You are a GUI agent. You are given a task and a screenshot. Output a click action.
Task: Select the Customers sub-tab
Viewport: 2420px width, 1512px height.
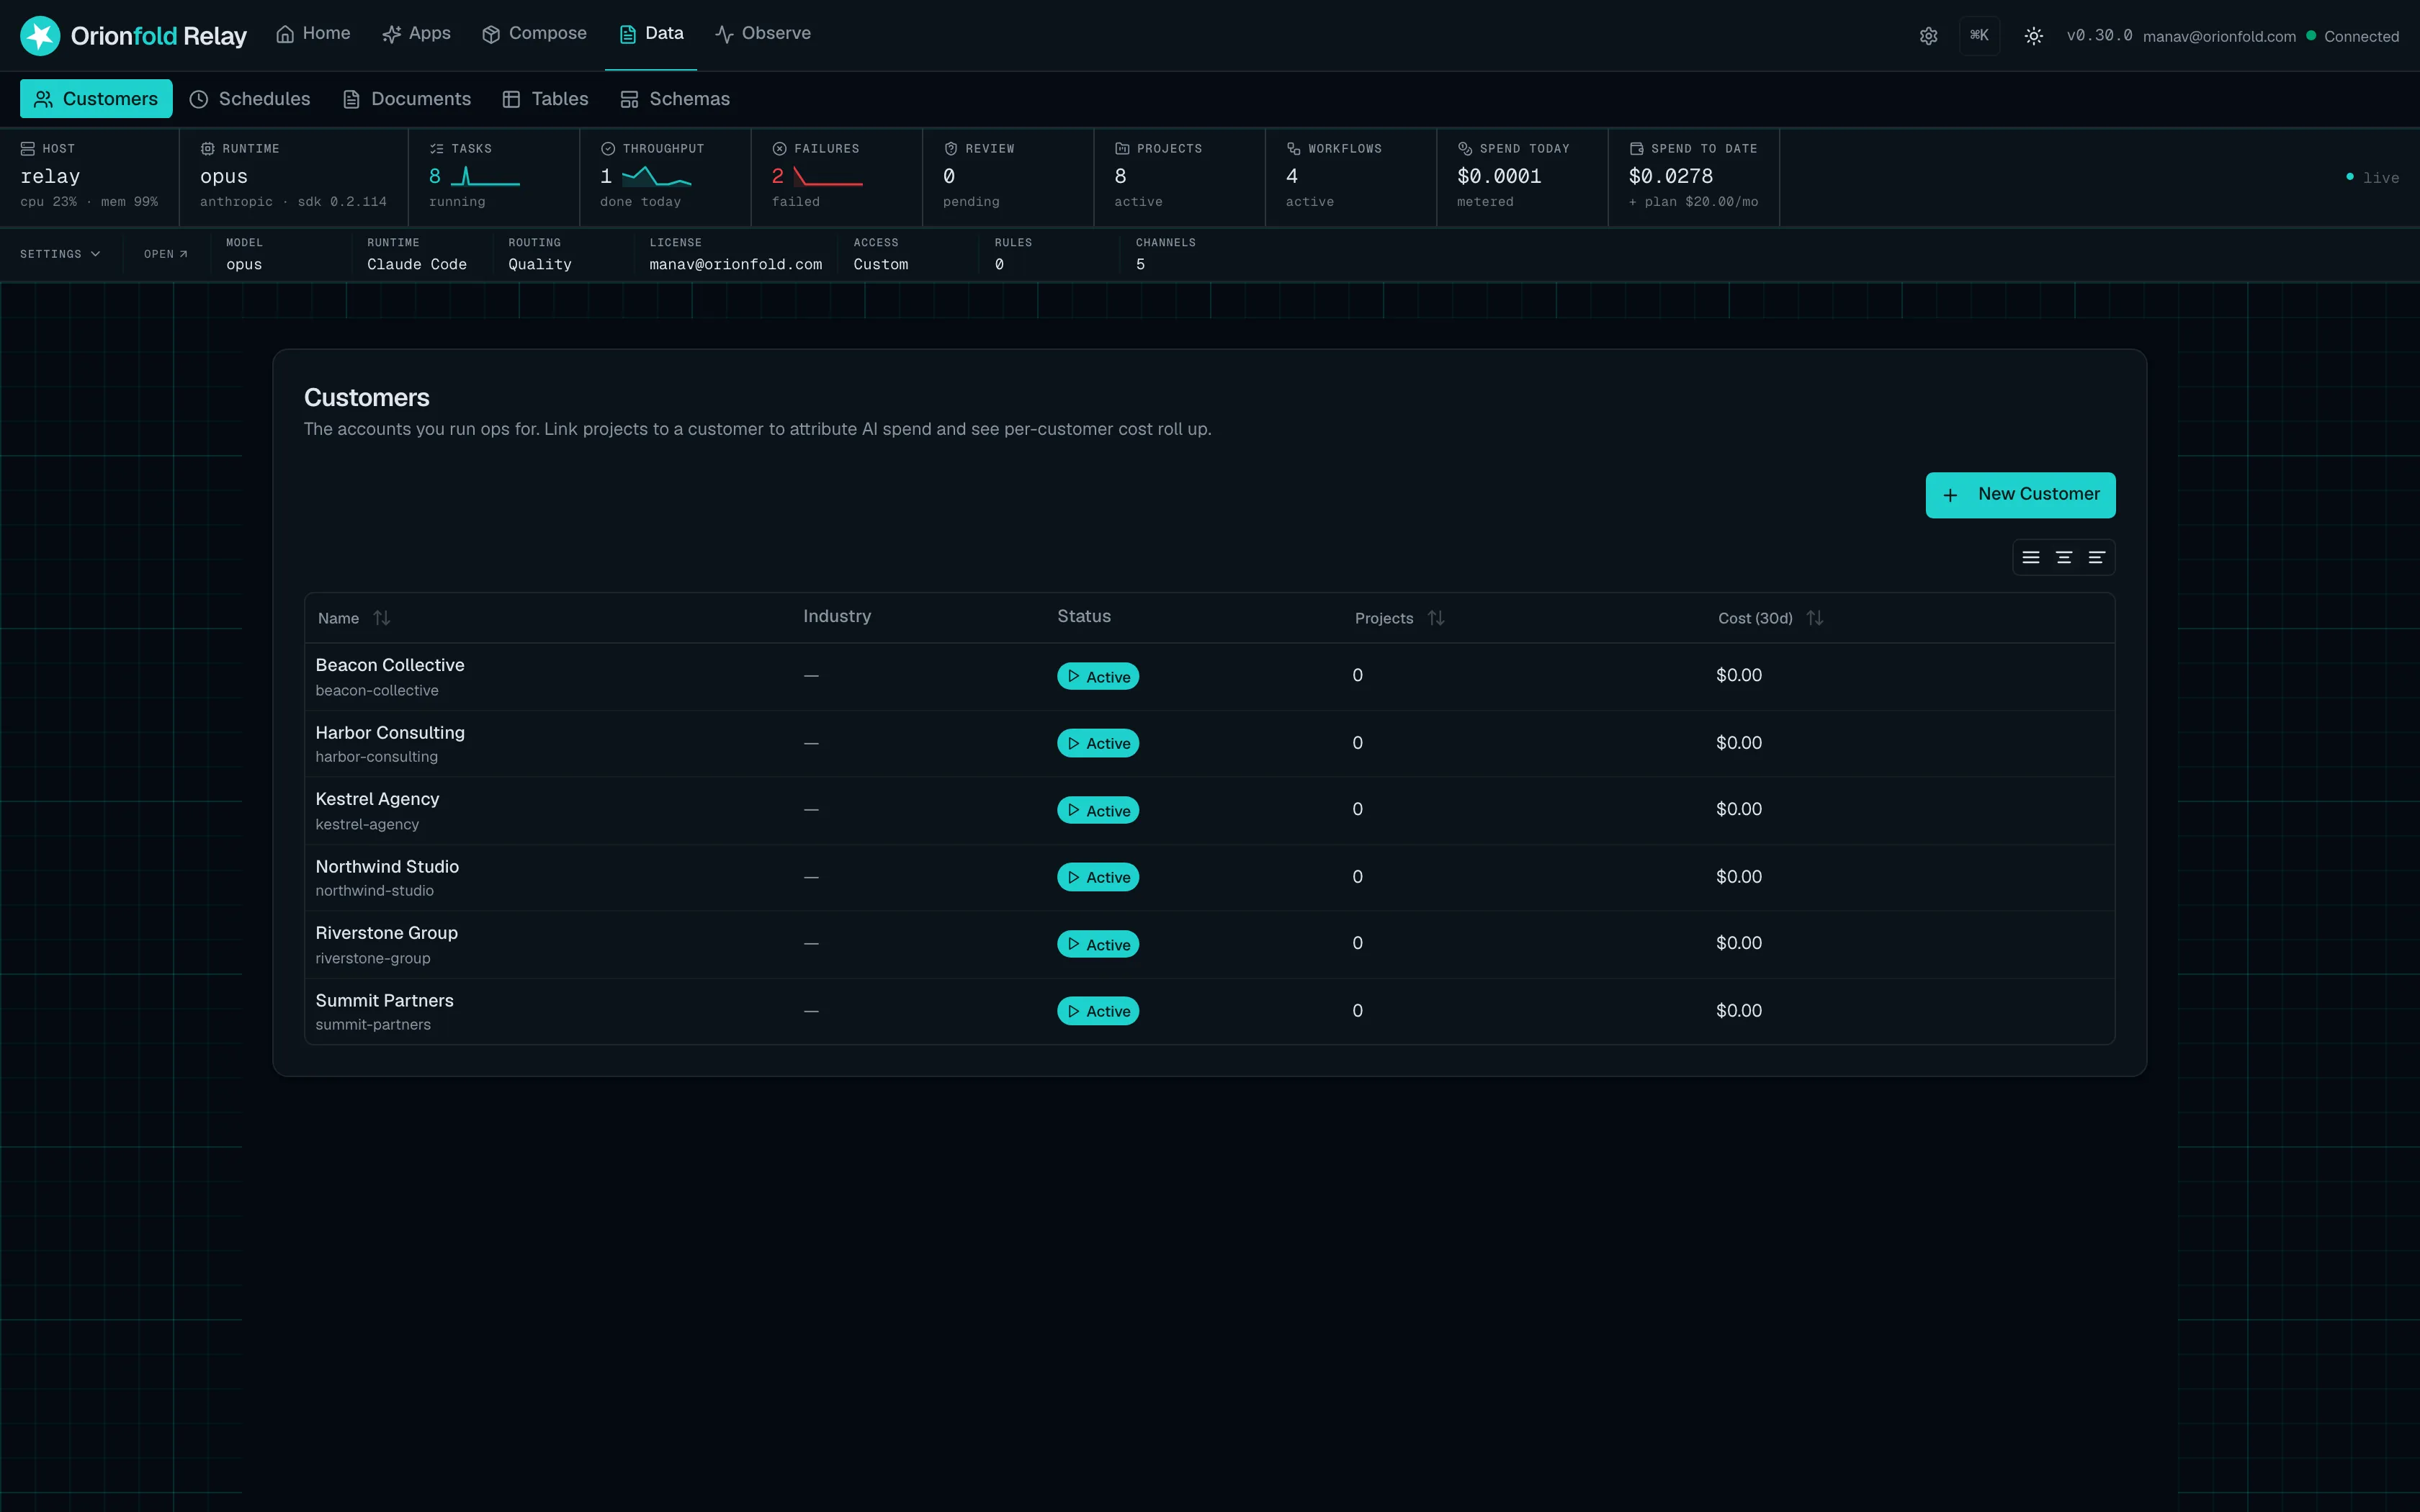tap(96, 99)
